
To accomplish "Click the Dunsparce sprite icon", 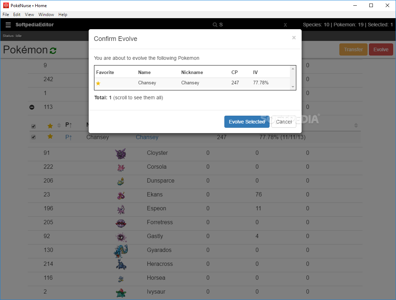I will click(x=121, y=181).
